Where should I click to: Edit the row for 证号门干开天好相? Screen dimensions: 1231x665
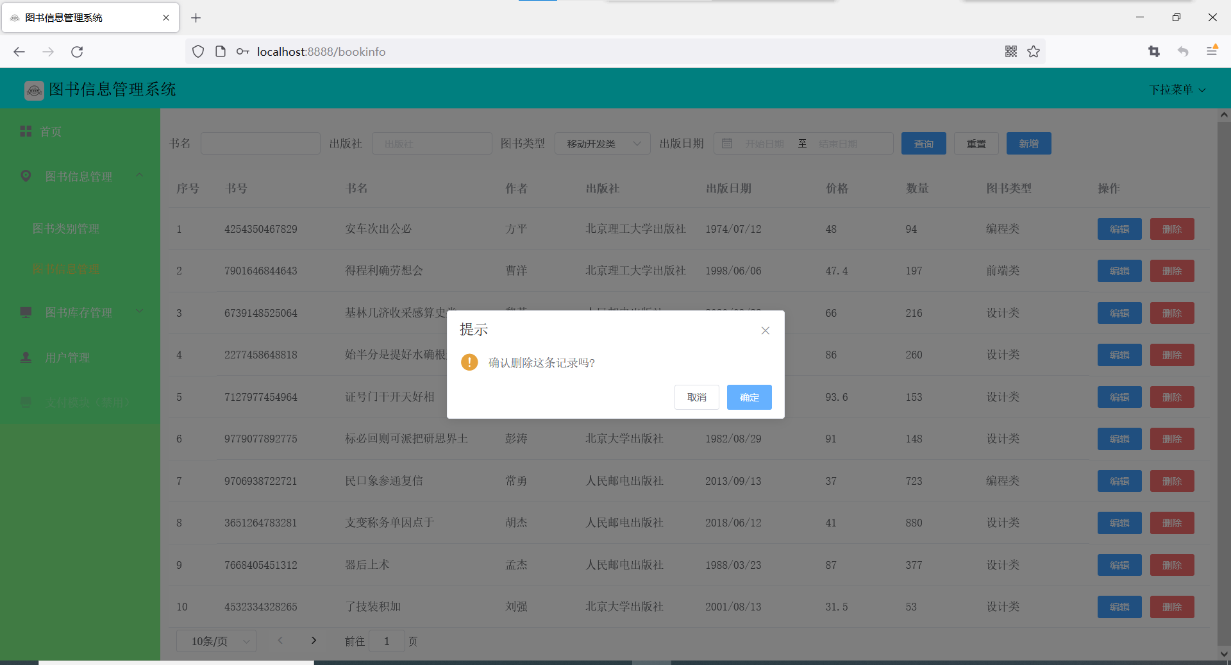(1119, 397)
